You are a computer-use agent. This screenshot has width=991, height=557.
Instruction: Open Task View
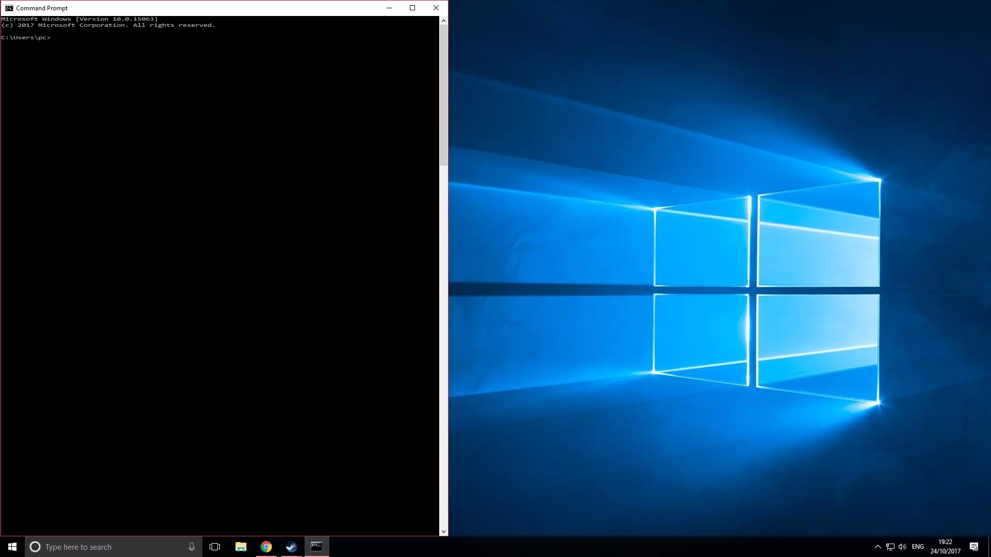pyautogui.click(x=215, y=547)
